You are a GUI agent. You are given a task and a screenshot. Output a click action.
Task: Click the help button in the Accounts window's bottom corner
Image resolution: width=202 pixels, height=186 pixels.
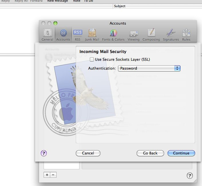pos(190,175)
